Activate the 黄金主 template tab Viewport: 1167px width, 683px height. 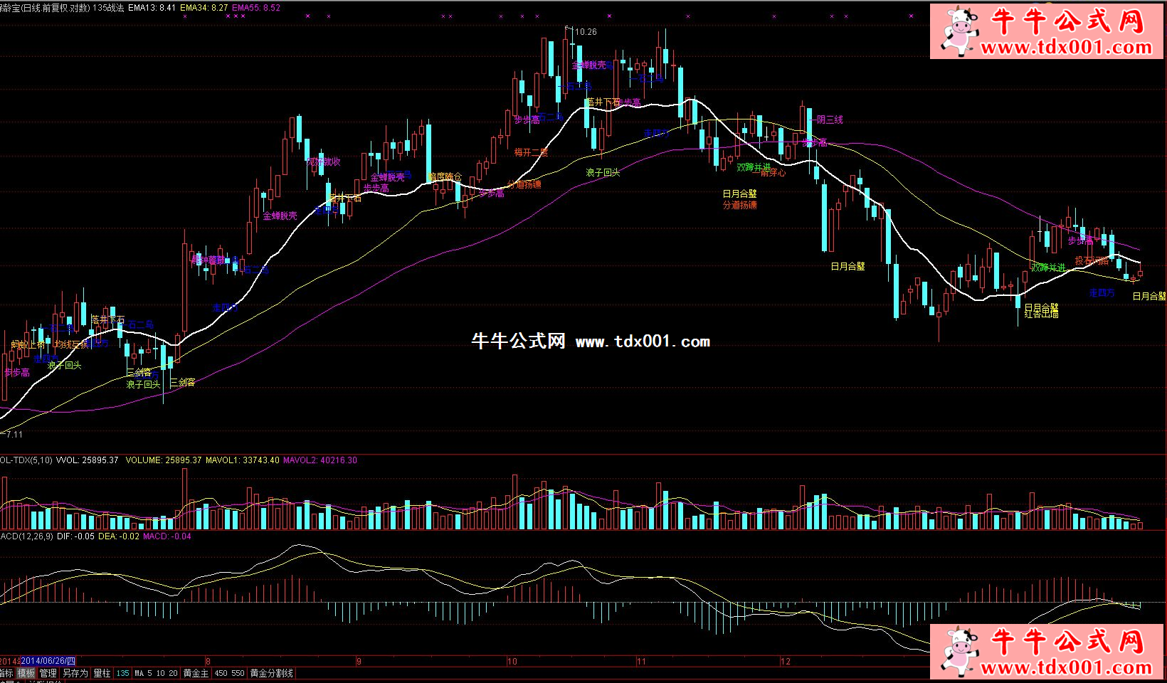(196, 673)
